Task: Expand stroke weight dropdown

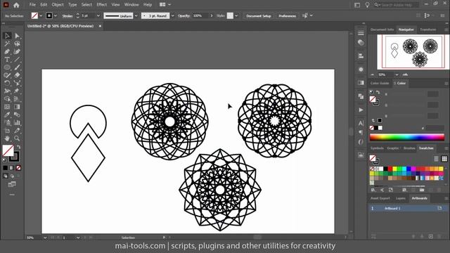Action: [x=98, y=15]
